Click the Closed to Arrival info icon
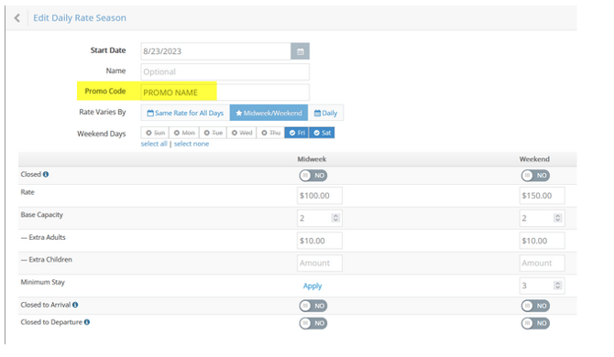 75,305
